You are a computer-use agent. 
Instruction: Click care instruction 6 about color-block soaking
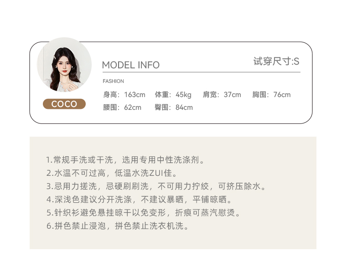(x=117, y=226)
